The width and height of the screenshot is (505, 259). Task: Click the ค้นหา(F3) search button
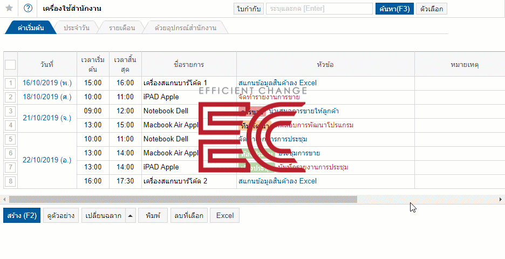pos(394,9)
